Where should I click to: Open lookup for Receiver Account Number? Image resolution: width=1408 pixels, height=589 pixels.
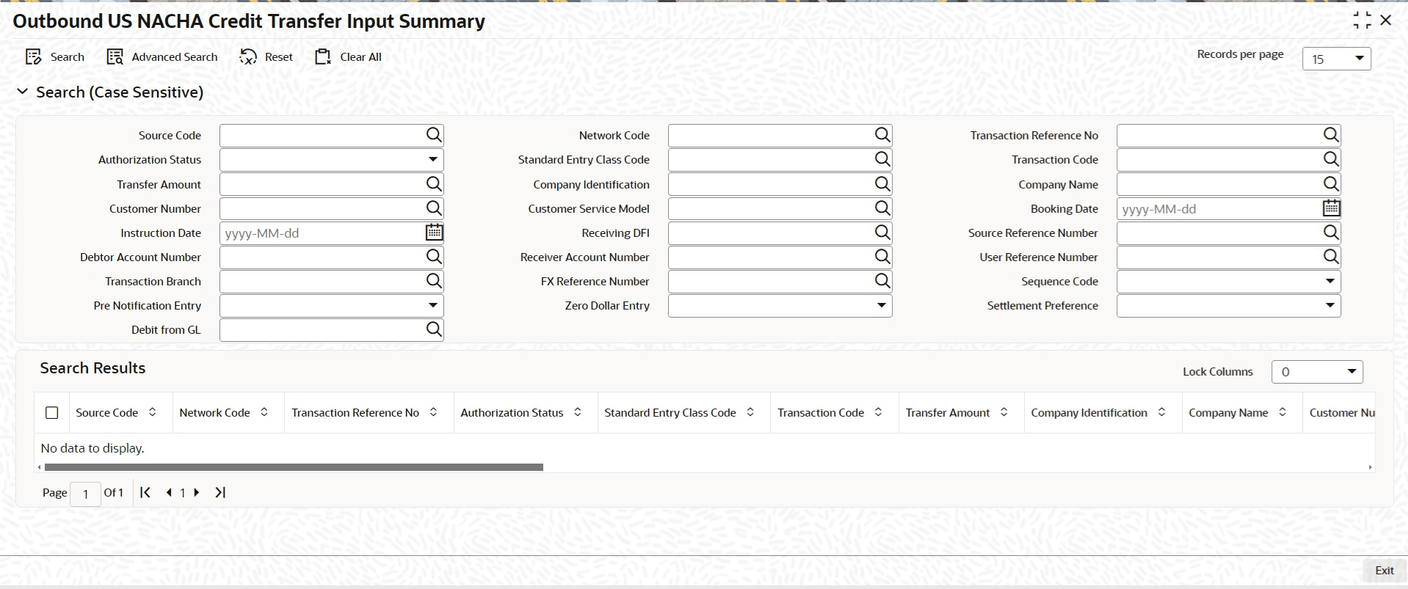click(882, 257)
